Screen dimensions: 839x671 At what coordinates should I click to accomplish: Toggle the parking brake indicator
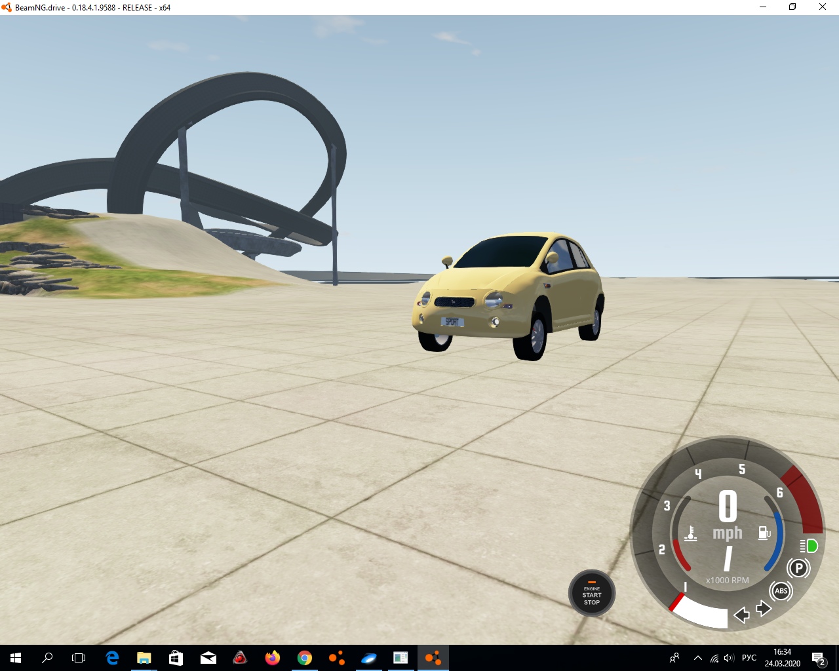(798, 567)
